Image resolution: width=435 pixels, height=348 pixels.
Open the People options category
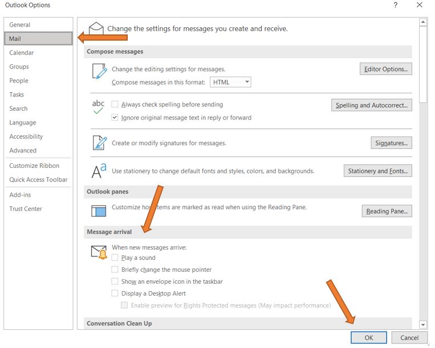tap(39, 81)
